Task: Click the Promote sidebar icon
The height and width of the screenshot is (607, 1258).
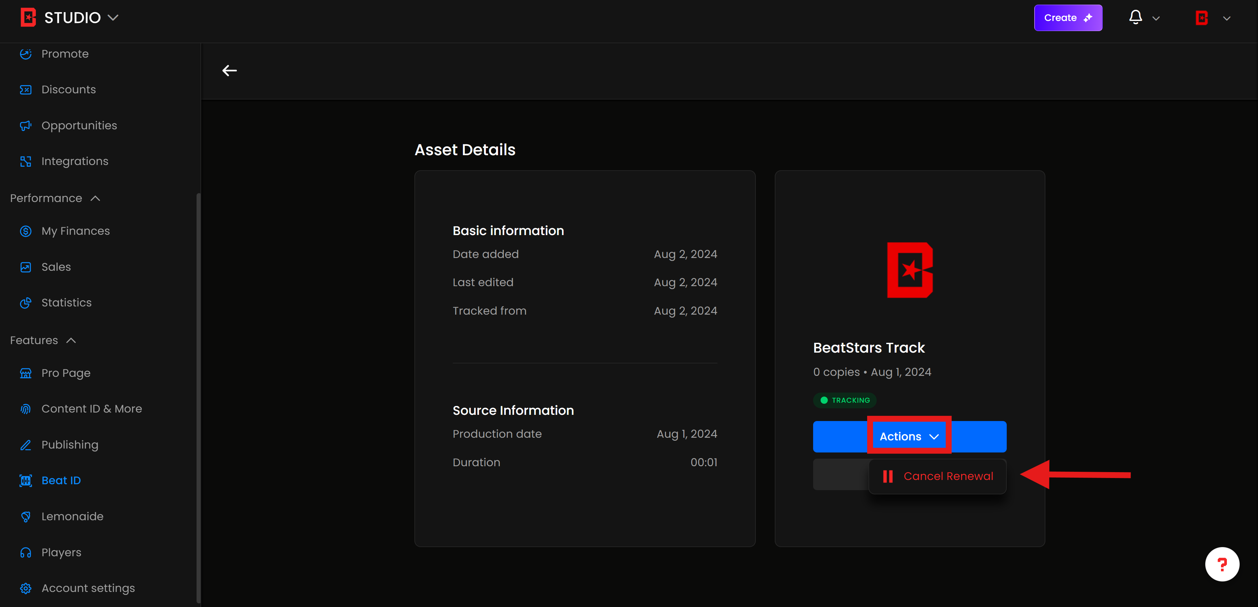Action: (x=26, y=54)
